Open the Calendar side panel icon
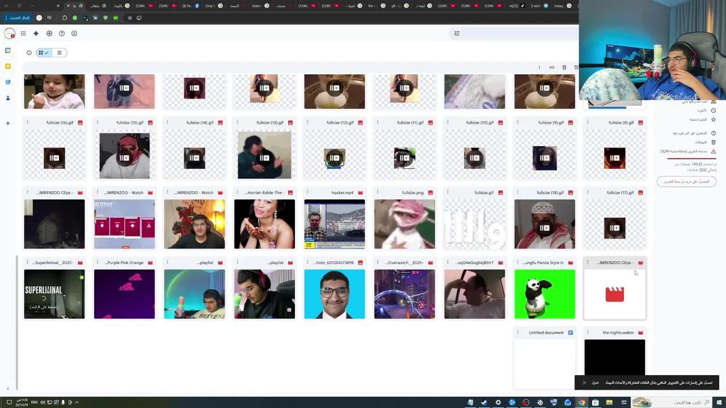The image size is (726, 408). tap(8, 50)
